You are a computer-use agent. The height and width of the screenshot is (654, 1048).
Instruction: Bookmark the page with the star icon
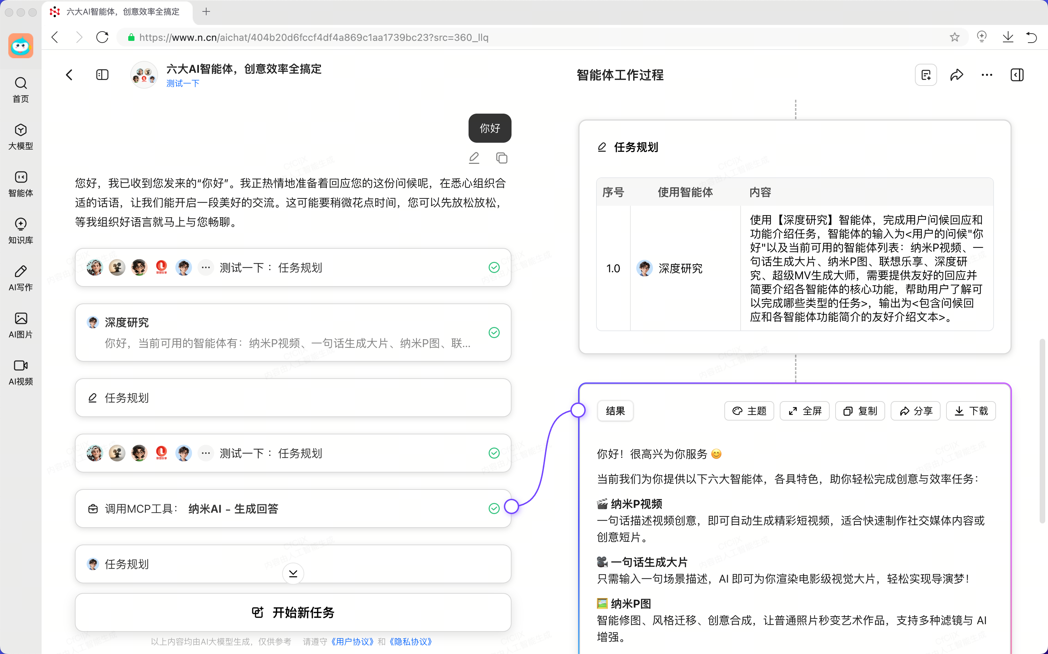tap(954, 37)
